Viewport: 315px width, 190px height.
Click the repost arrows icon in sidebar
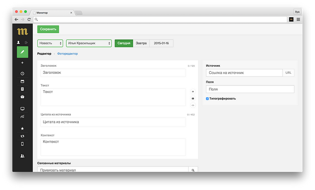pyautogui.click(x=22, y=136)
